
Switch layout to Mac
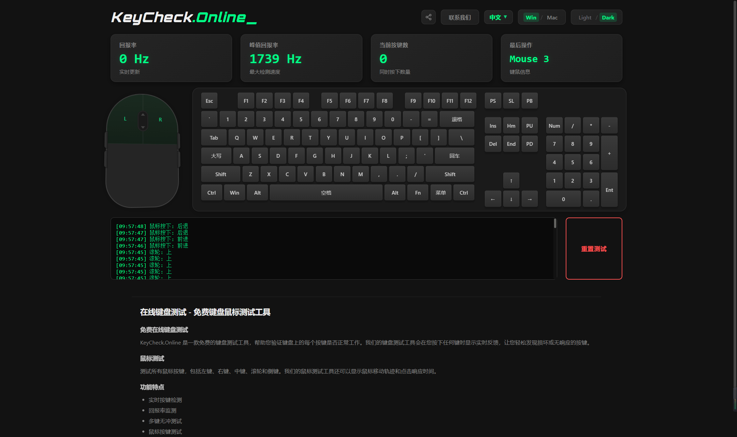tap(552, 17)
